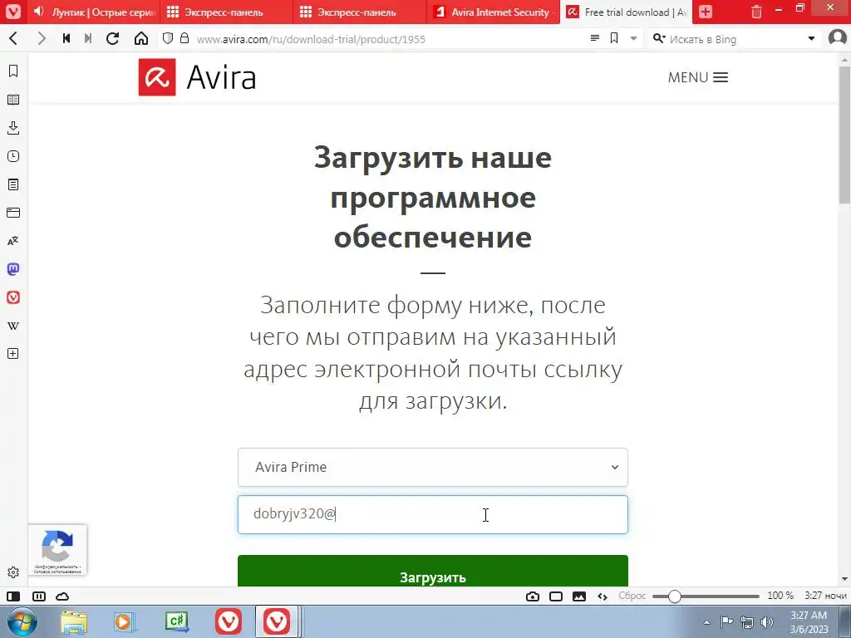Select the Free trial download tab
Image resolution: width=851 pixels, height=638 pixels.
pos(627,12)
